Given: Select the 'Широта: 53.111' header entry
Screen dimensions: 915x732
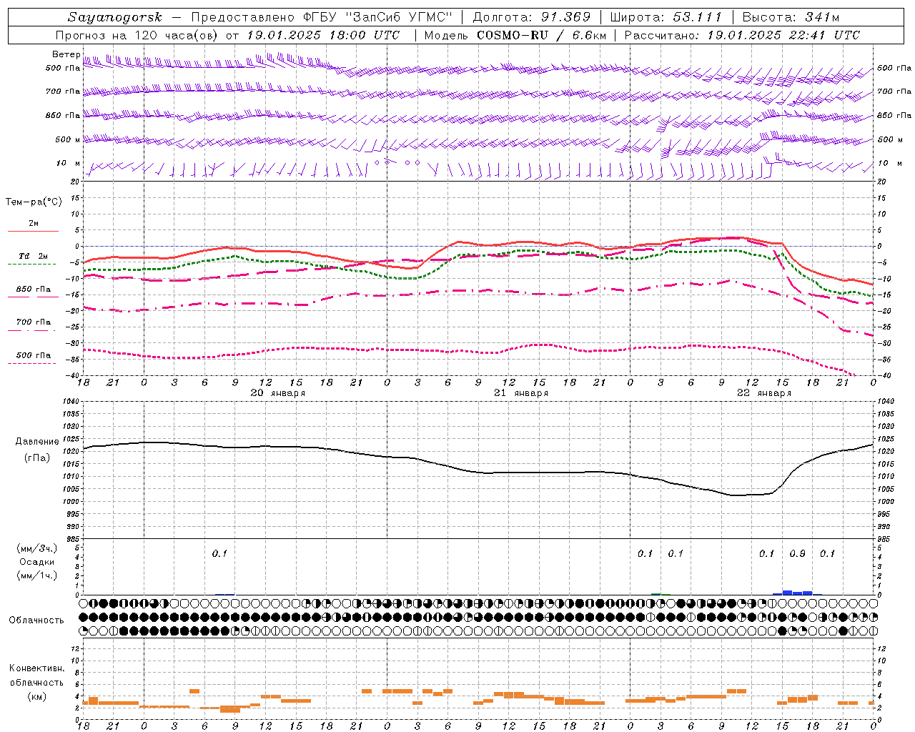Looking at the screenshot, I should pyautogui.click(x=666, y=17).
